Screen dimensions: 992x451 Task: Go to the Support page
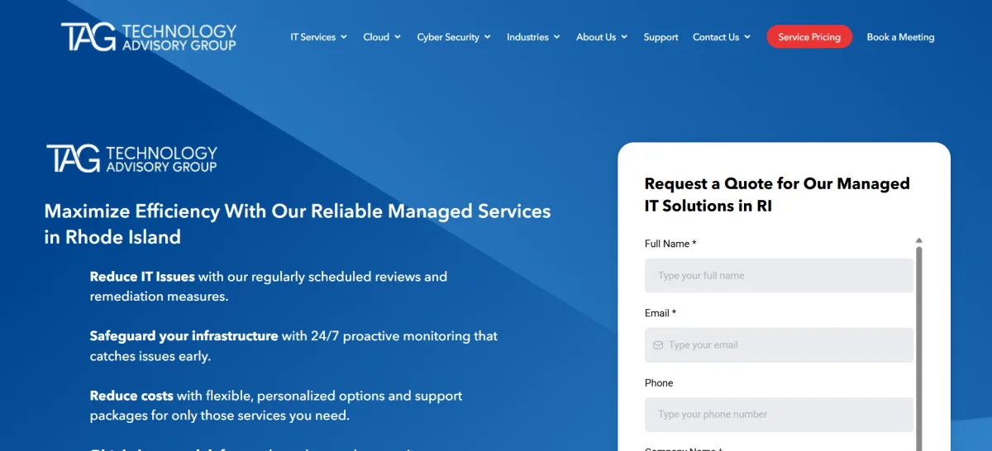[x=661, y=37]
